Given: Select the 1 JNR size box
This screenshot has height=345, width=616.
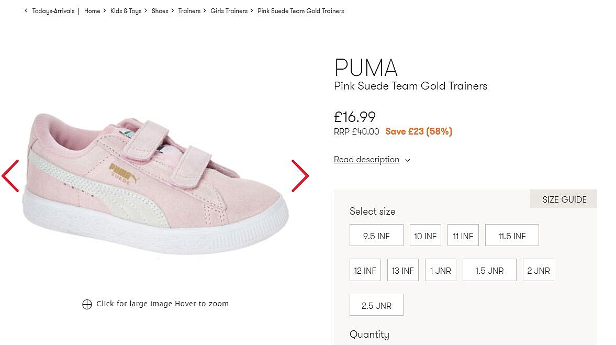Looking at the screenshot, I should 440,270.
